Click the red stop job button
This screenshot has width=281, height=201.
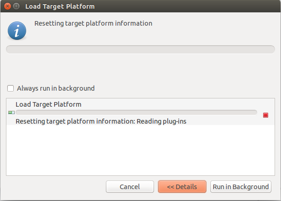(265, 115)
